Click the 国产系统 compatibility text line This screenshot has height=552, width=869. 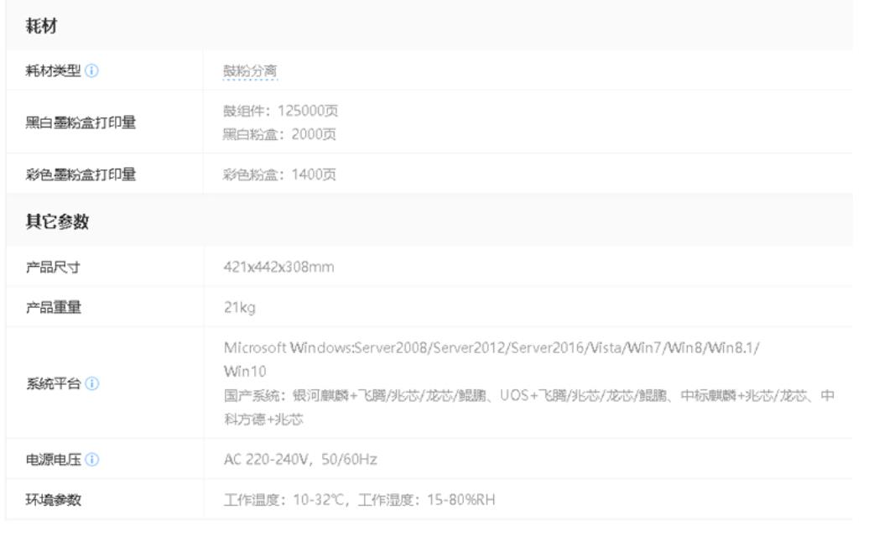pos(528,397)
